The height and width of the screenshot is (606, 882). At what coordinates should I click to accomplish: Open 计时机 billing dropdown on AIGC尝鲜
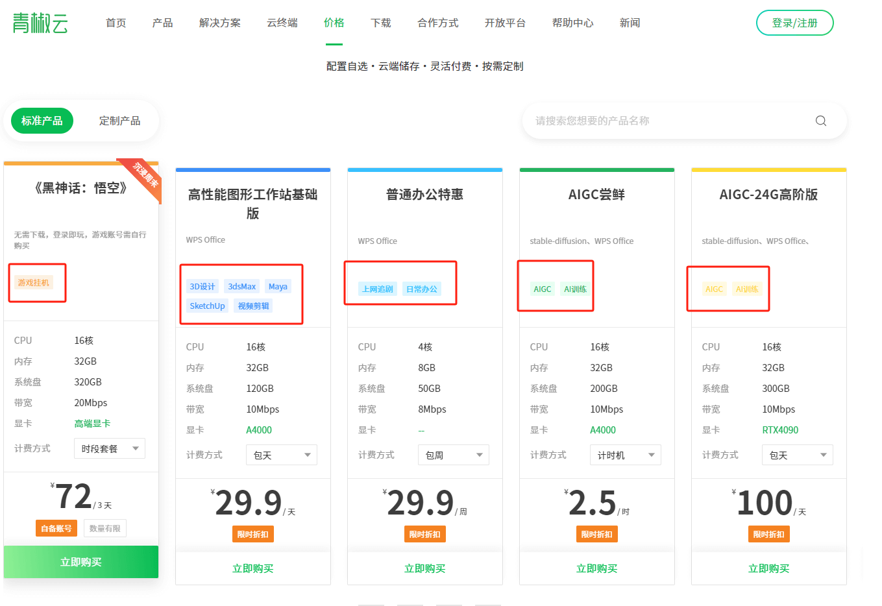626,455
